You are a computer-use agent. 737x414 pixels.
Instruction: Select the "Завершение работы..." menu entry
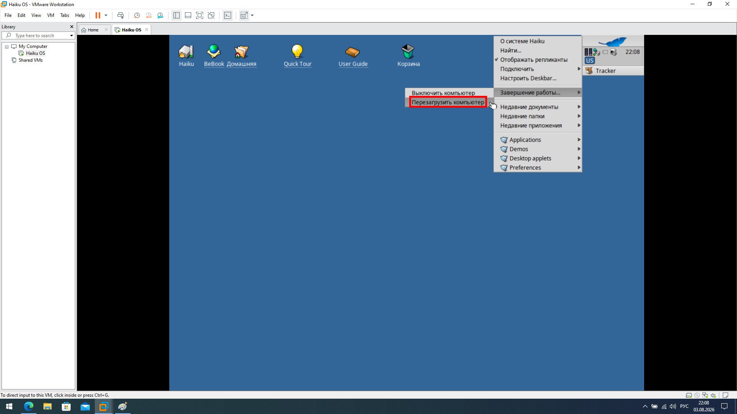click(x=538, y=92)
